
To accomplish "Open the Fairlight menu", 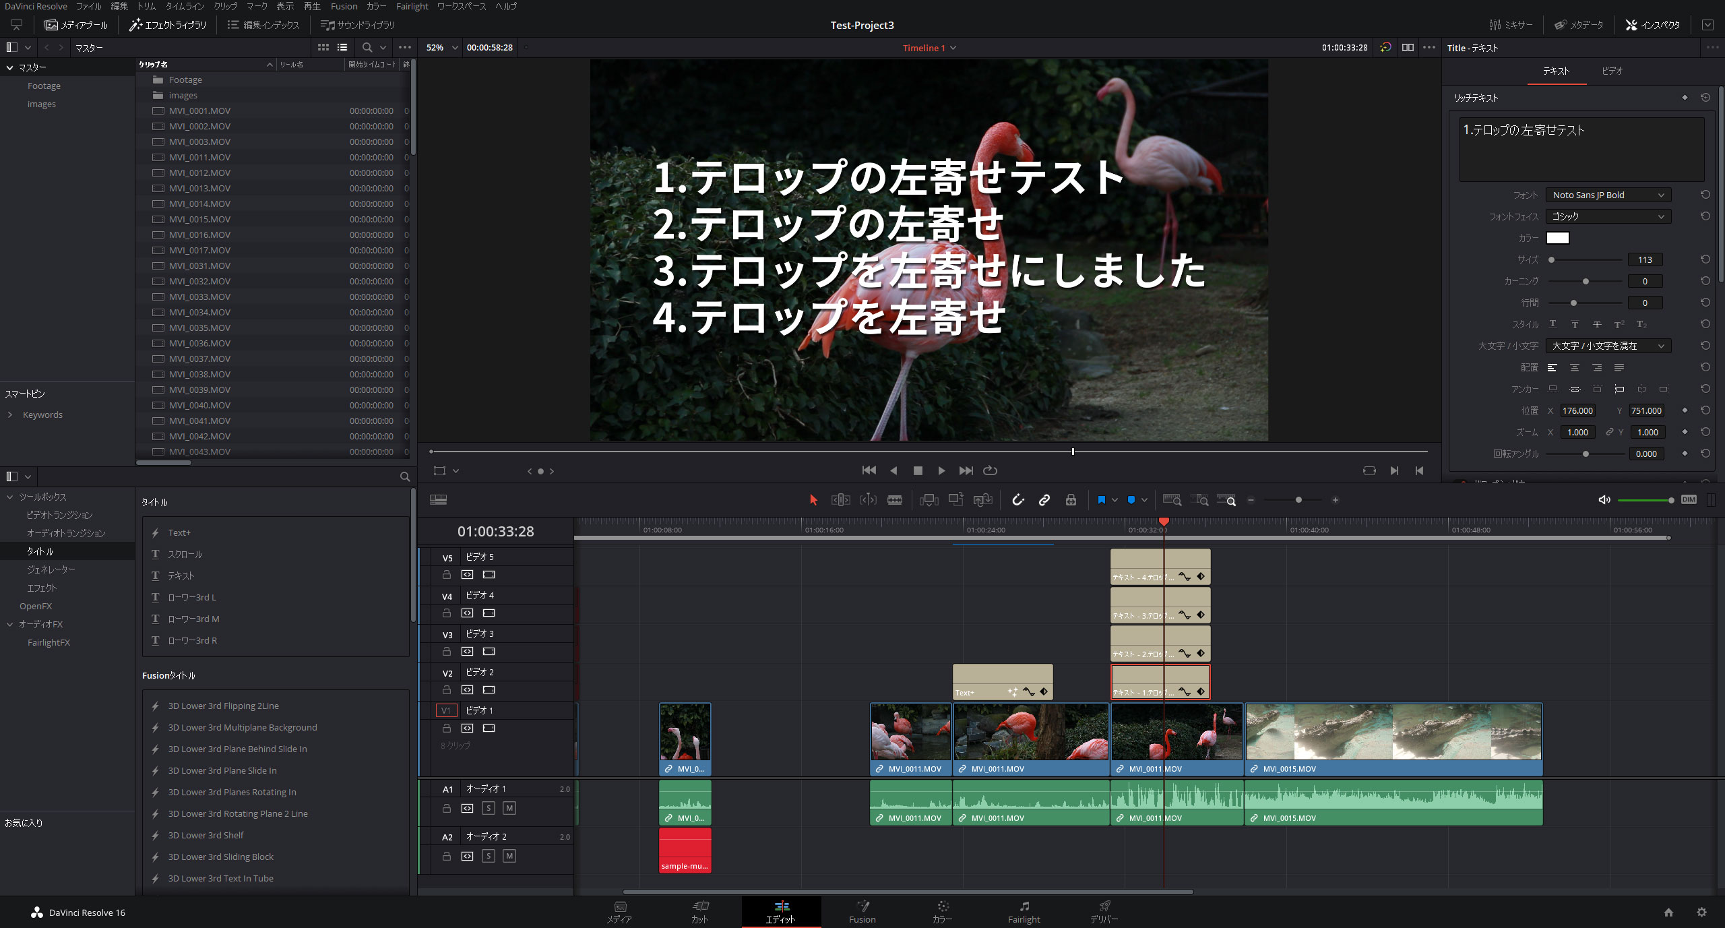I will coord(412,6).
